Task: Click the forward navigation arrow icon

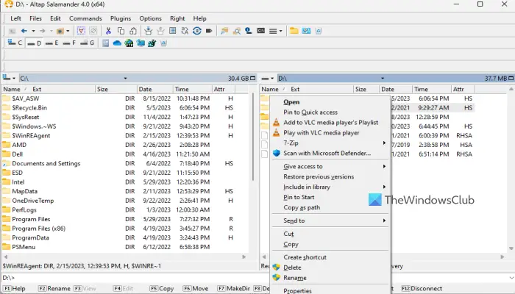Action: click(x=42, y=31)
